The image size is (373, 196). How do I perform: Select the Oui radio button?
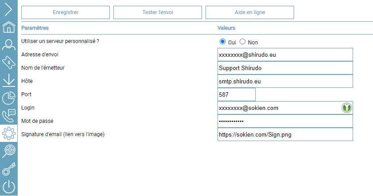coord(222,42)
